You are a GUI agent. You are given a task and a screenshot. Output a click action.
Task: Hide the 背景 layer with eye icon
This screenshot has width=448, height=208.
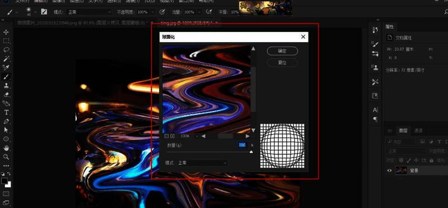(389, 170)
